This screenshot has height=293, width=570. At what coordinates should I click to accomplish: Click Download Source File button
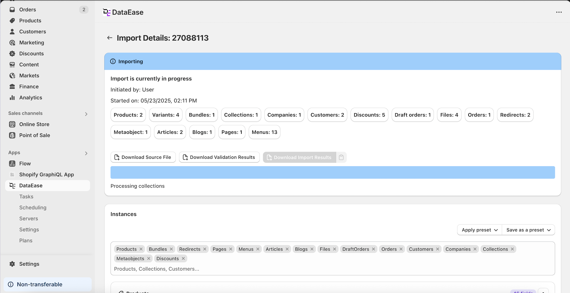pyautogui.click(x=143, y=157)
